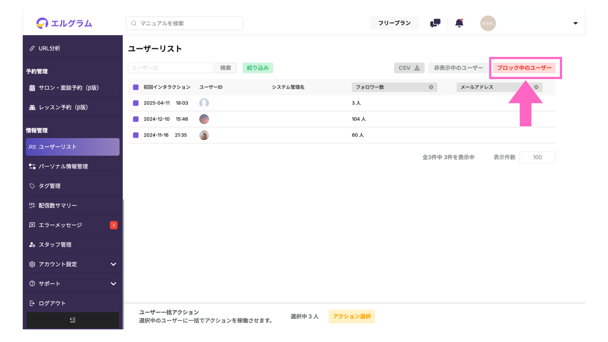Click the ユーザーID search input field
Screen dimensions: 608x342
170,68
